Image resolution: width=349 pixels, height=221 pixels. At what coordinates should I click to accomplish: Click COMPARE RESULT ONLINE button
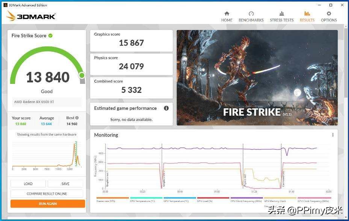47,194
